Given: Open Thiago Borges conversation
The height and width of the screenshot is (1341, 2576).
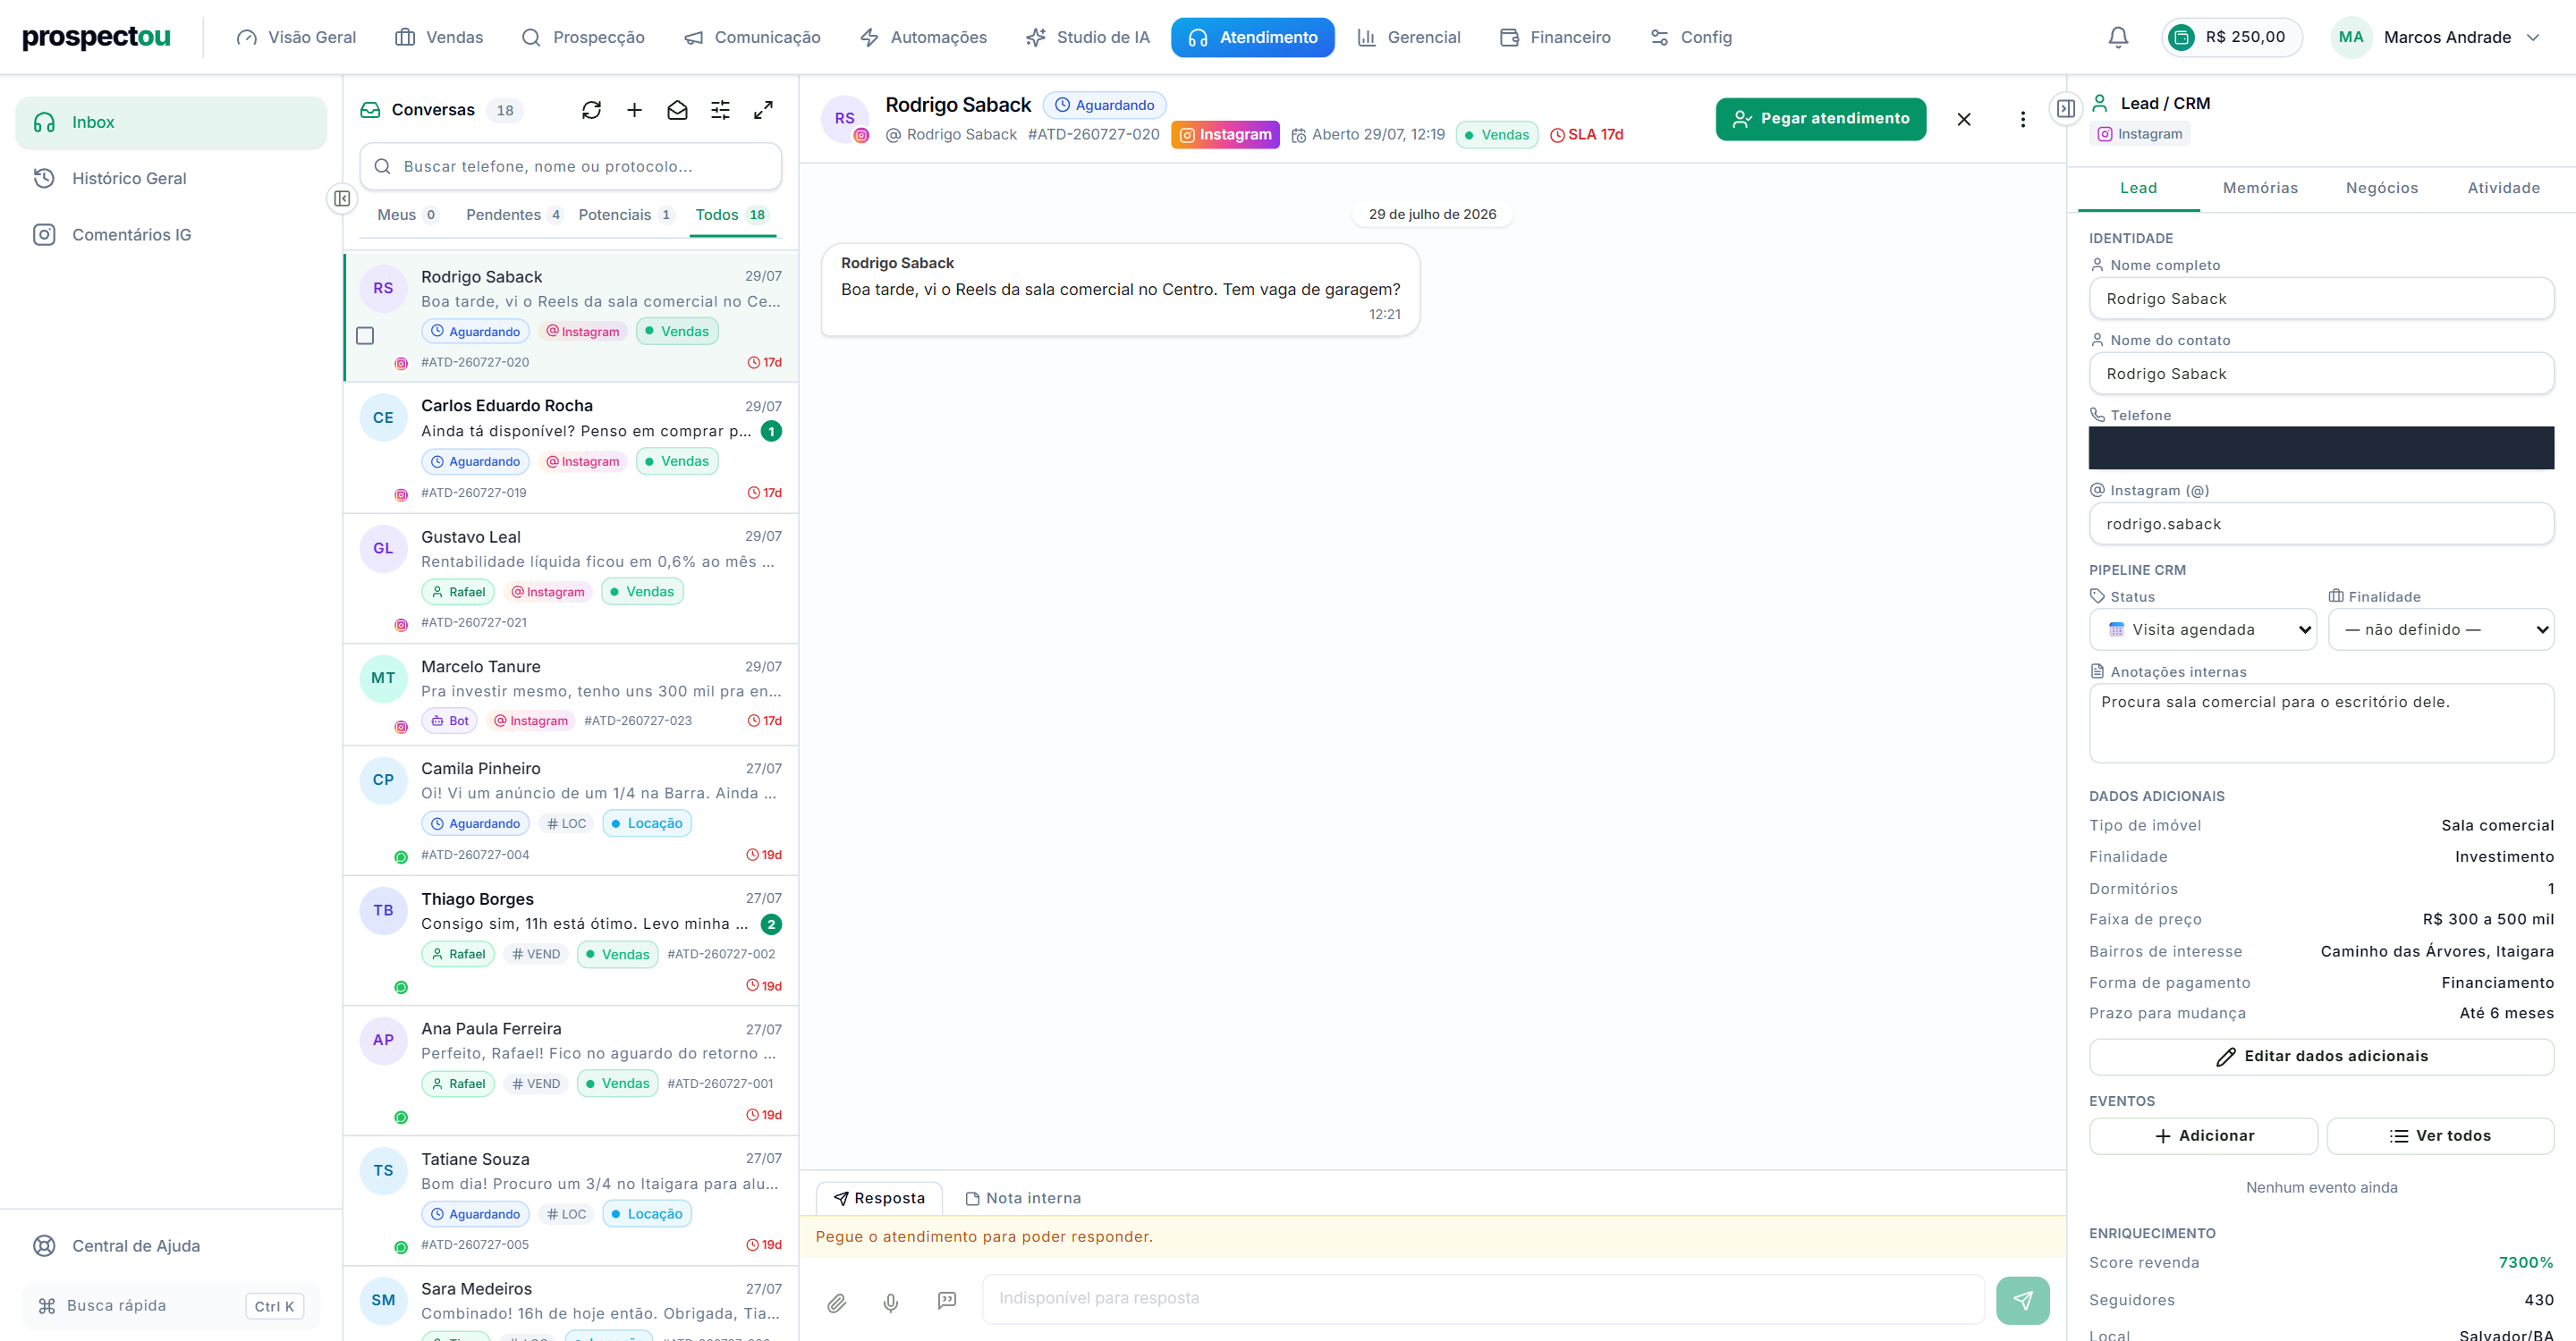Looking at the screenshot, I should point(570,941).
